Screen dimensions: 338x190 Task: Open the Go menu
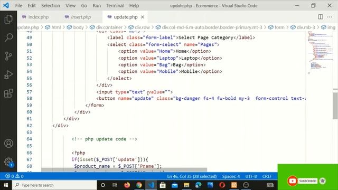(x=84, y=6)
